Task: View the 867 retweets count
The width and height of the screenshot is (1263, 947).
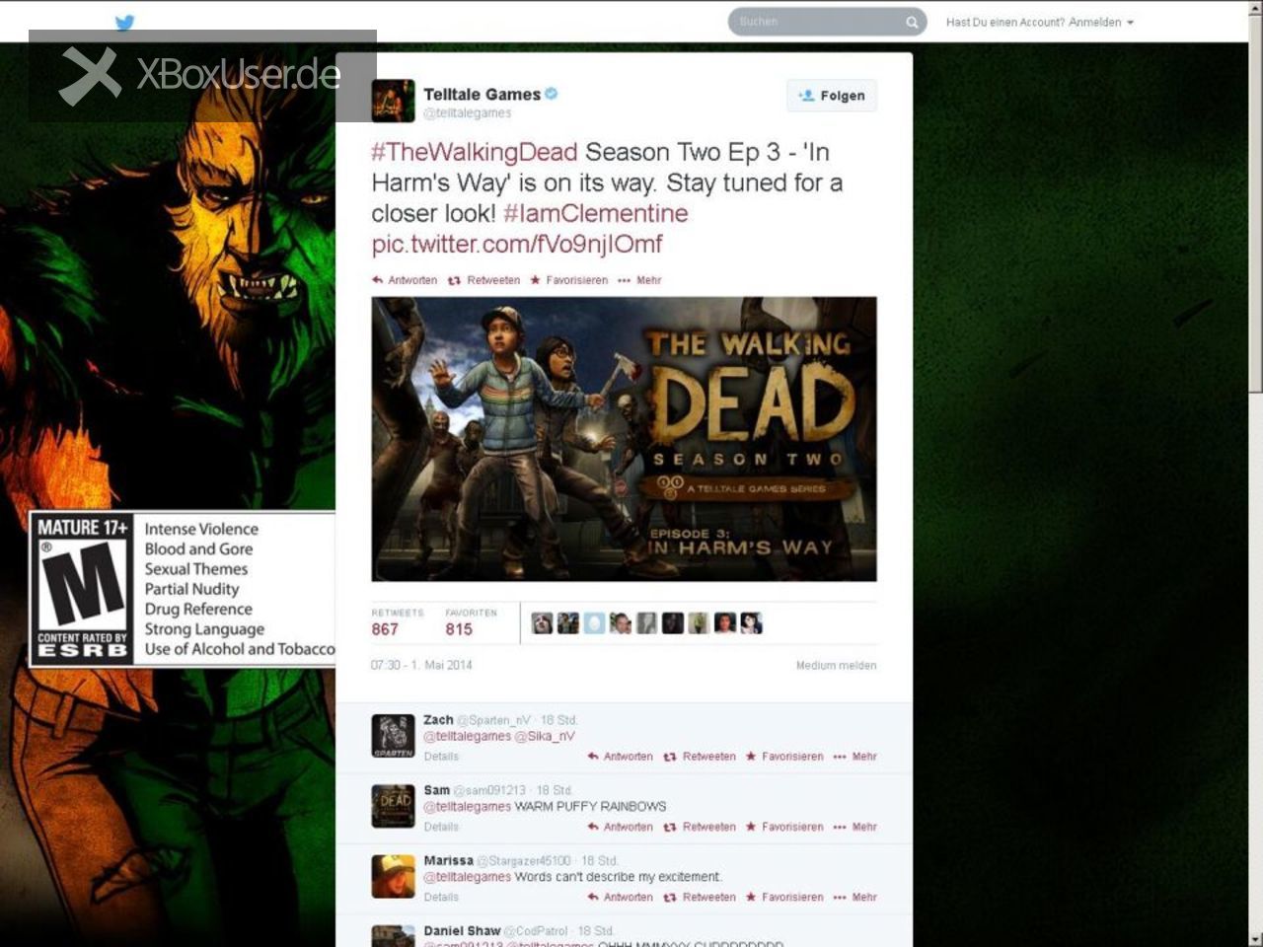Action: tap(396, 622)
